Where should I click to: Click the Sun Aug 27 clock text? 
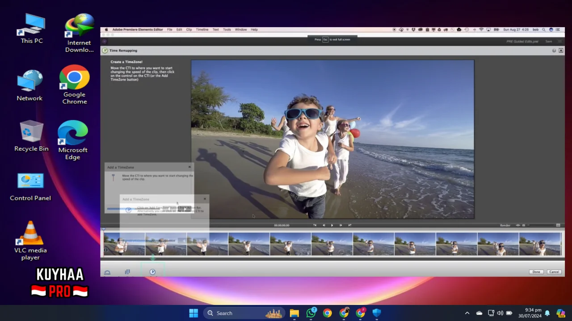(x=516, y=29)
